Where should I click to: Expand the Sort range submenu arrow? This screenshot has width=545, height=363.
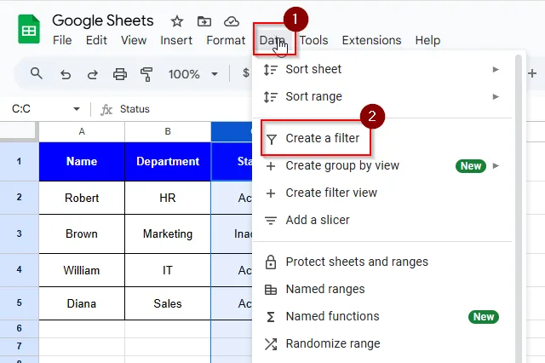(x=496, y=96)
